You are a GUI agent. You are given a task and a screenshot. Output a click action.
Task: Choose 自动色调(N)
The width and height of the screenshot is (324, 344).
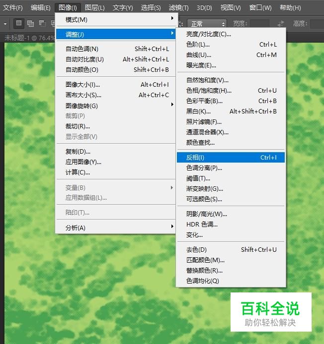(115, 49)
